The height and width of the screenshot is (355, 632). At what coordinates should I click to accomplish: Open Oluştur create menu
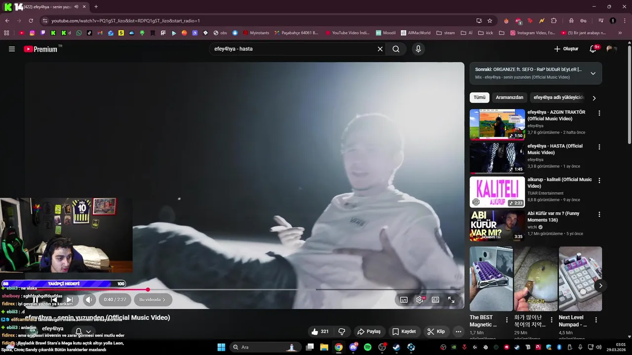pos(566,49)
